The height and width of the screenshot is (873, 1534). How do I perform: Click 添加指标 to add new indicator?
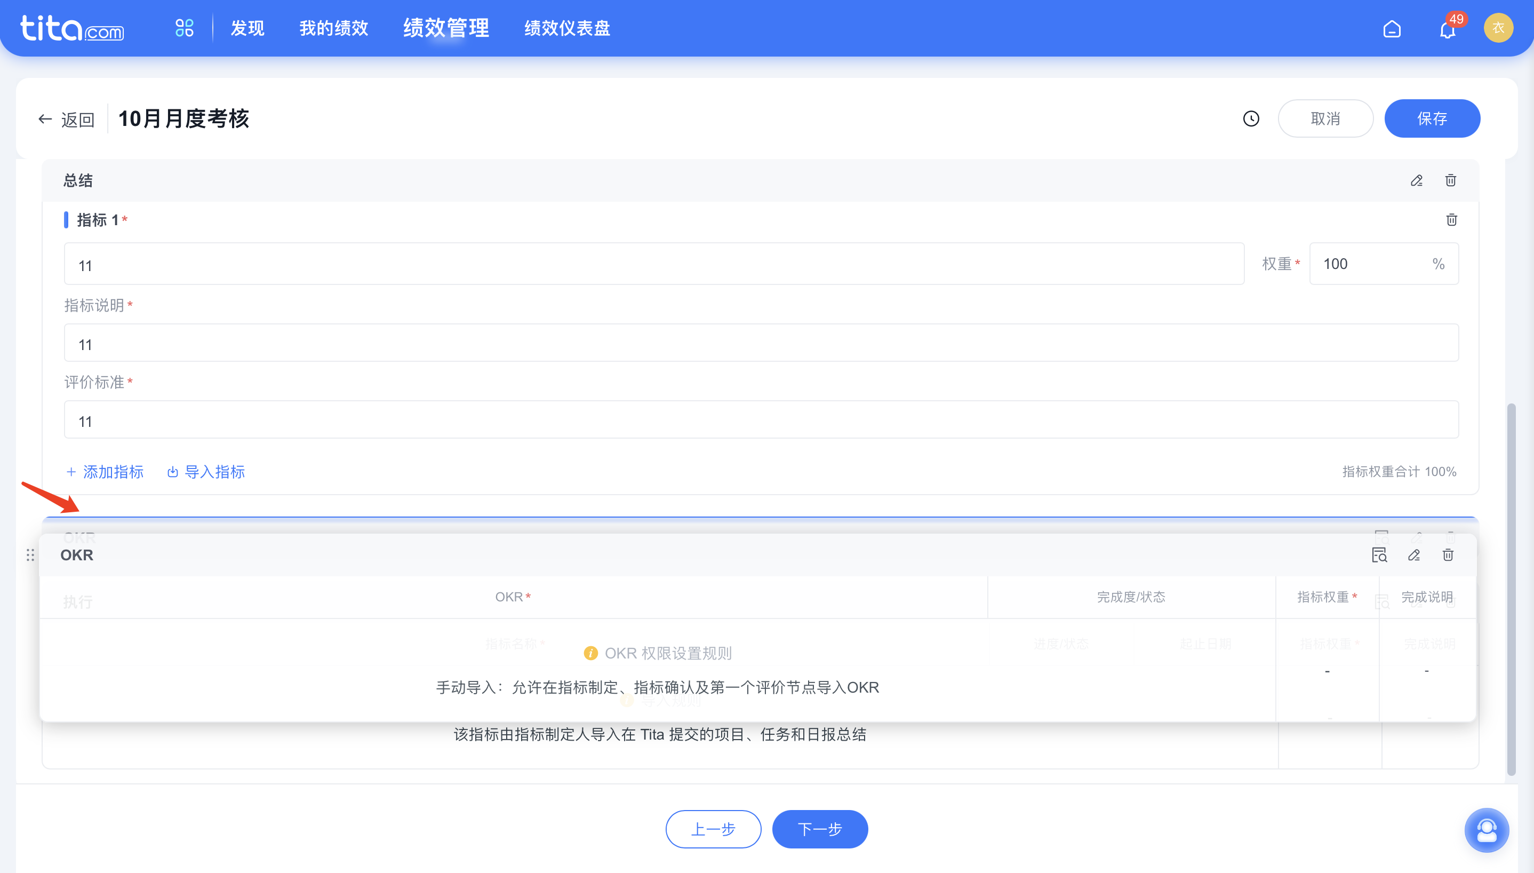click(x=106, y=471)
